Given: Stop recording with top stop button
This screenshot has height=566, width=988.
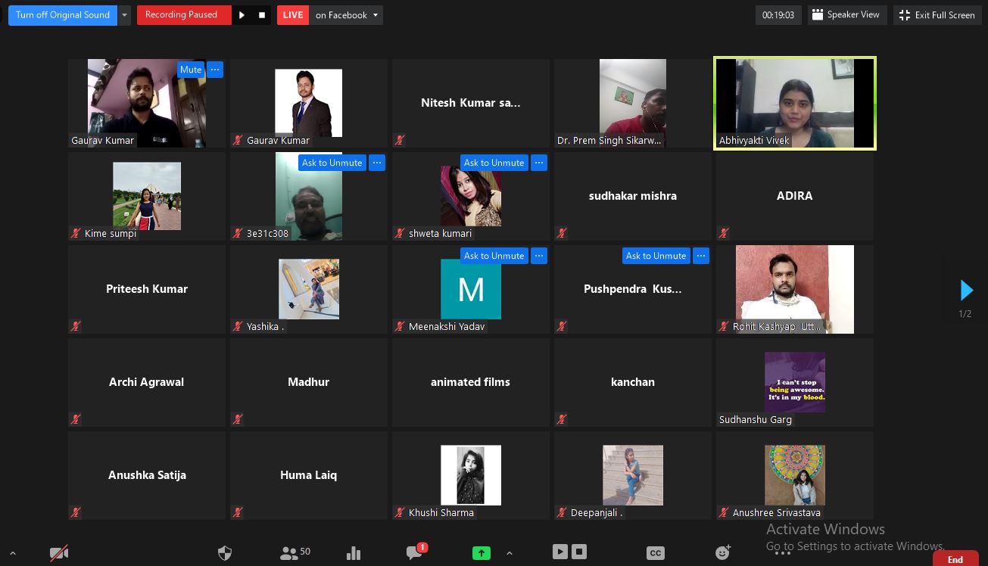Looking at the screenshot, I should 262,15.
